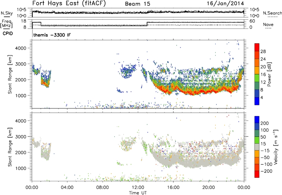Click the blue bottom of the Power color bar
Viewport: 282px width, 195px height.
point(257,101)
